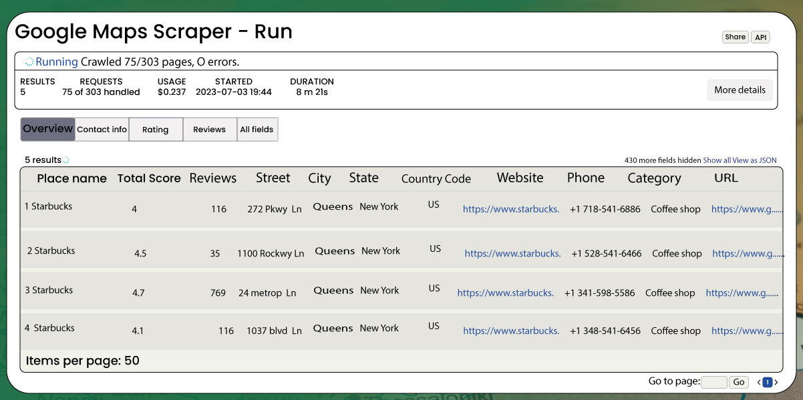Select the All fields tab
Screen dimensions: 803x400
257,130
